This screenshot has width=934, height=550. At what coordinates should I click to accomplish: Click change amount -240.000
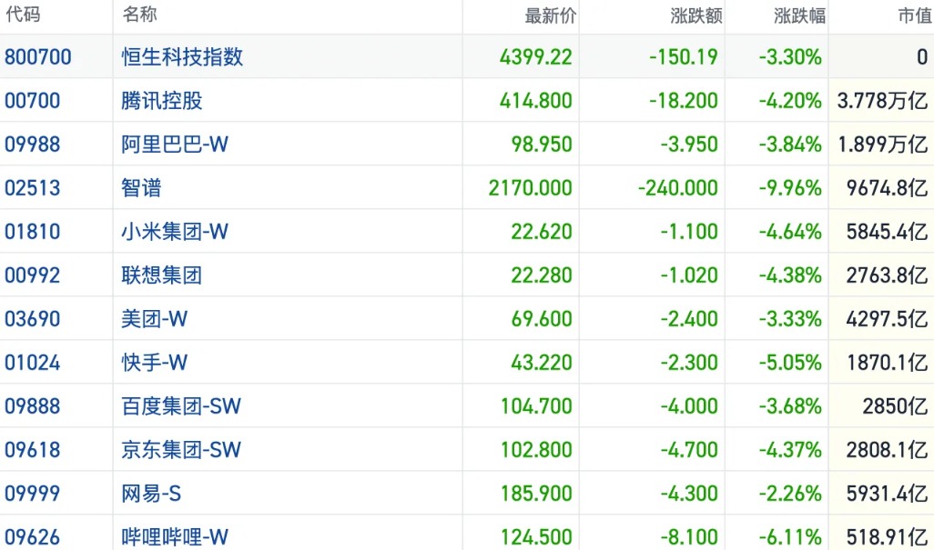click(678, 188)
